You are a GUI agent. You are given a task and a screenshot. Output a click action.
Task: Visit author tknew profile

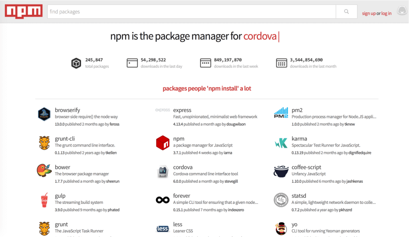coord(349,124)
